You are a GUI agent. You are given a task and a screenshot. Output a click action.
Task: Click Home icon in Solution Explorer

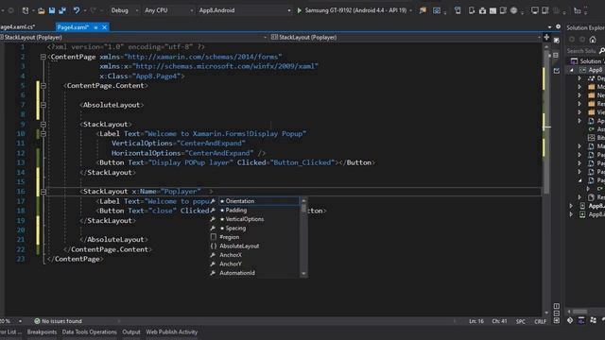[x=593, y=40]
